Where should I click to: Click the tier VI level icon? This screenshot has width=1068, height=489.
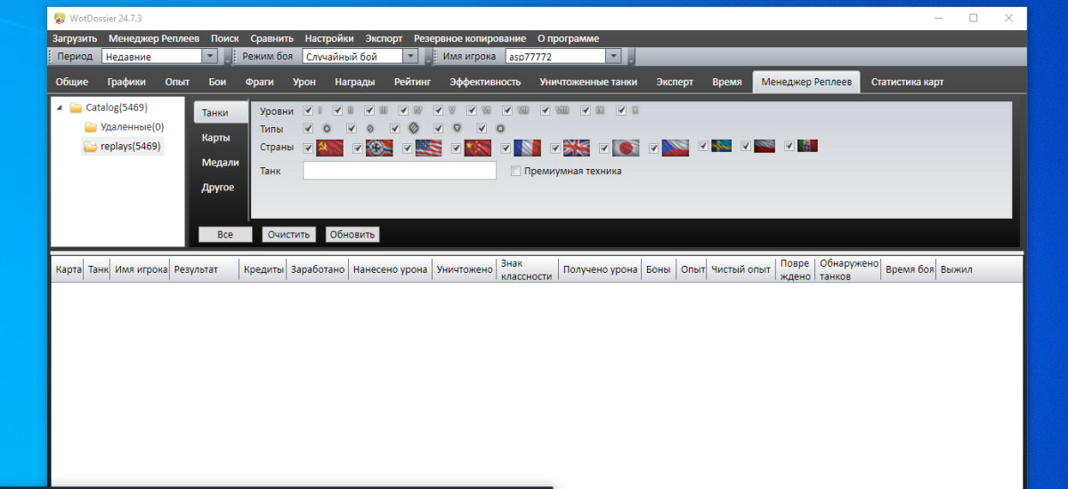tap(486, 110)
